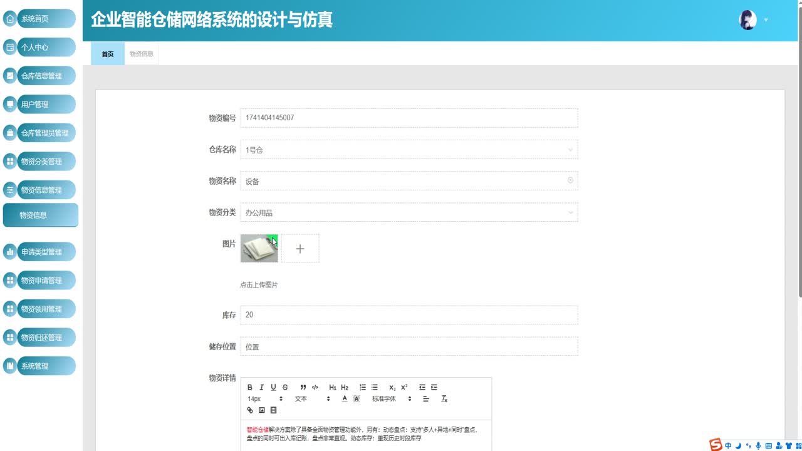The image size is (802, 451).
Task: Open the 标准字体 font family dropdown
Action: [x=392, y=398]
